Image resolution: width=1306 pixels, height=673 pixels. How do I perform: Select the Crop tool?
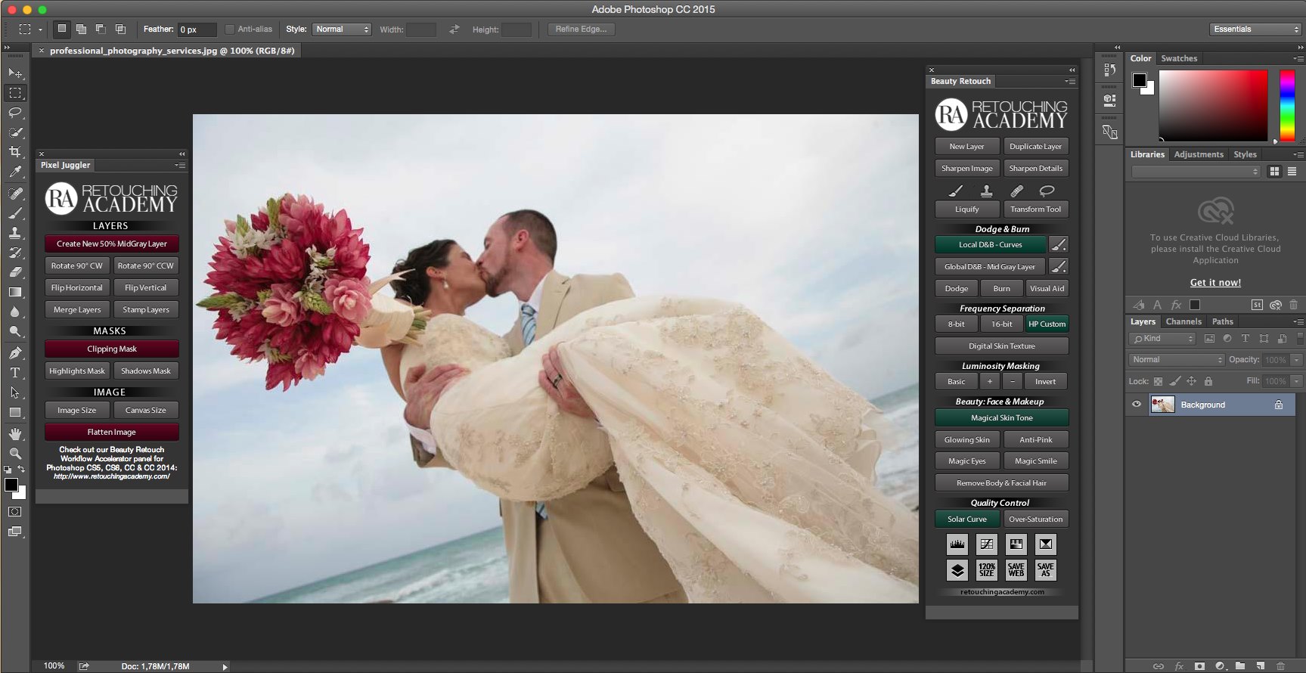point(15,152)
